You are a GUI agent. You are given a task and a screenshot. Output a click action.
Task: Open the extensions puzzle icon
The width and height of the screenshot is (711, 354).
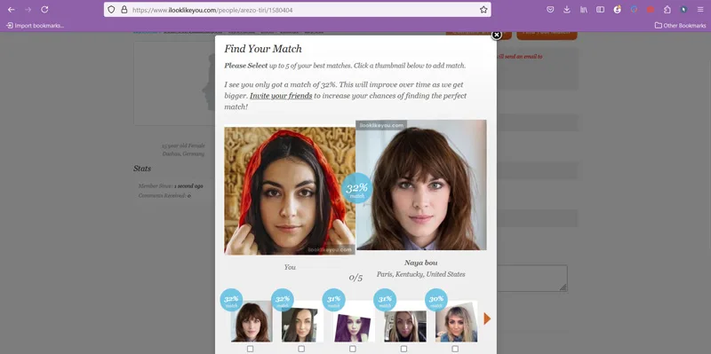coord(667,10)
